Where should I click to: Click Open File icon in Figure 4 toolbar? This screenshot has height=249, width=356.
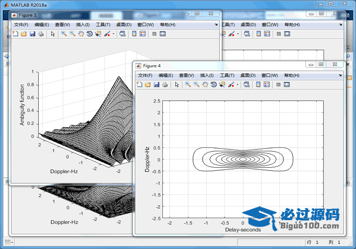click(148, 85)
